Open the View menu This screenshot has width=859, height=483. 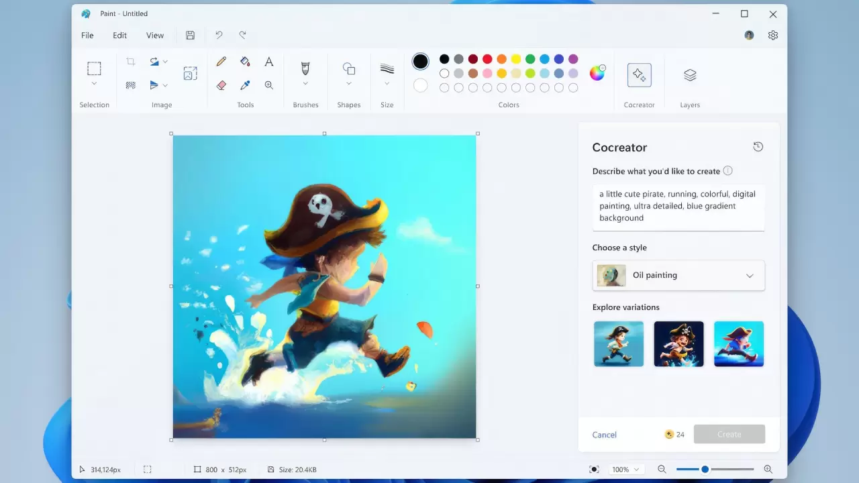tap(155, 35)
